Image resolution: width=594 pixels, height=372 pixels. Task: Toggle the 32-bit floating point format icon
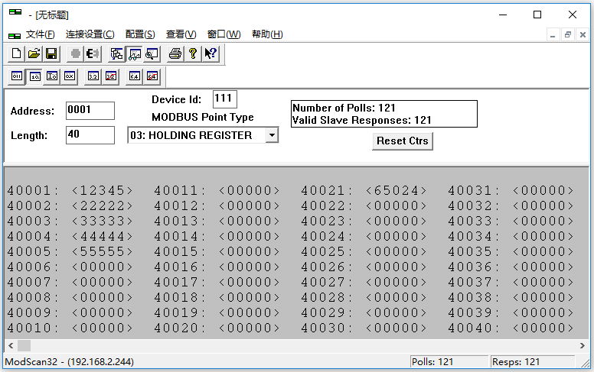[x=93, y=76]
